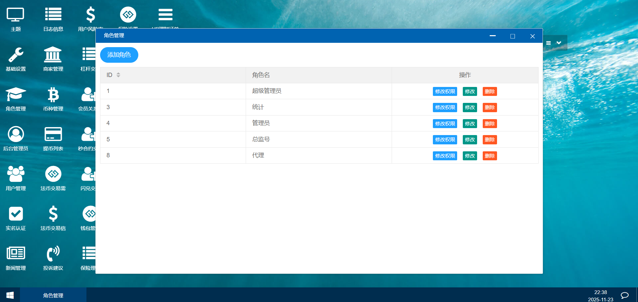Click 修改权限 for 超级管理员 role

(445, 92)
